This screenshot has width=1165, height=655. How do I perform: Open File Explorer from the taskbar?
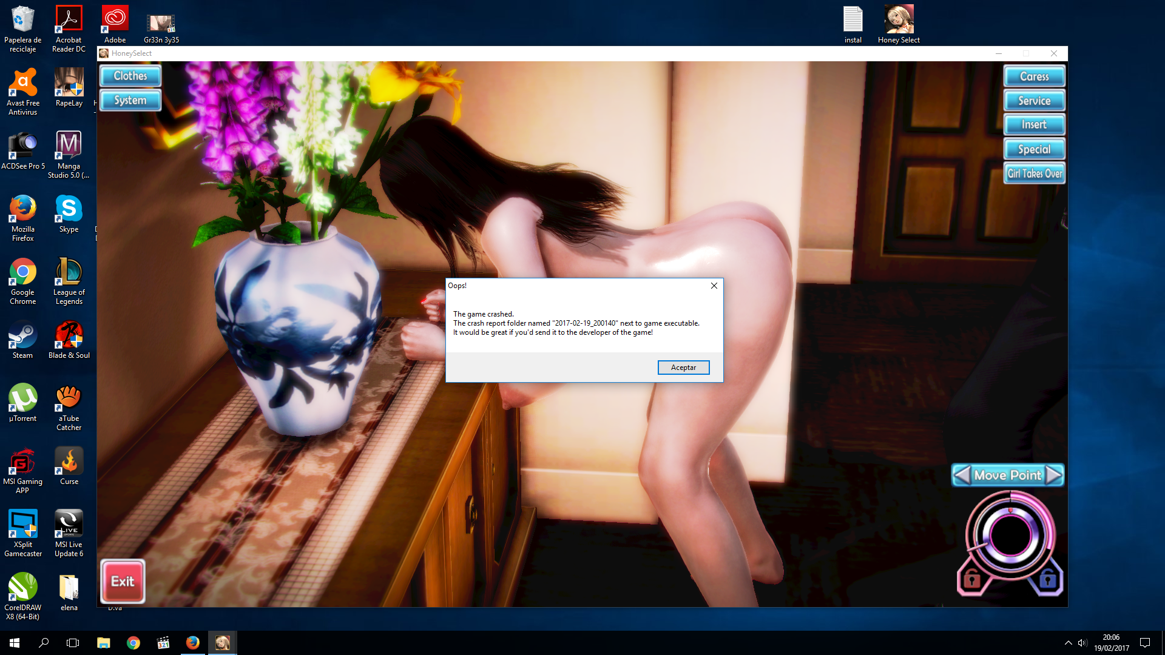103,643
